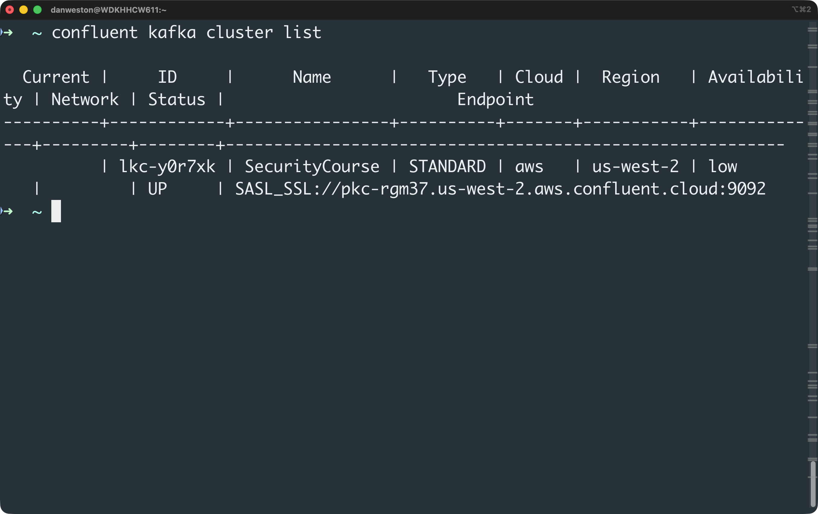The width and height of the screenshot is (818, 514).
Task: Click the terminal window close icon
Action: (10, 10)
